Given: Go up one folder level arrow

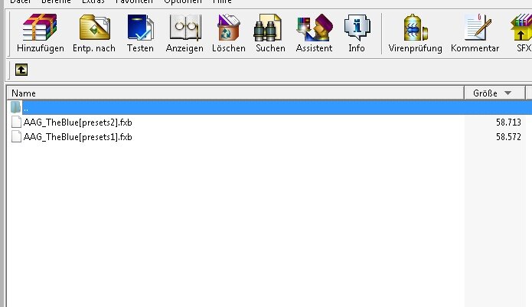Looking at the screenshot, I should (21, 69).
